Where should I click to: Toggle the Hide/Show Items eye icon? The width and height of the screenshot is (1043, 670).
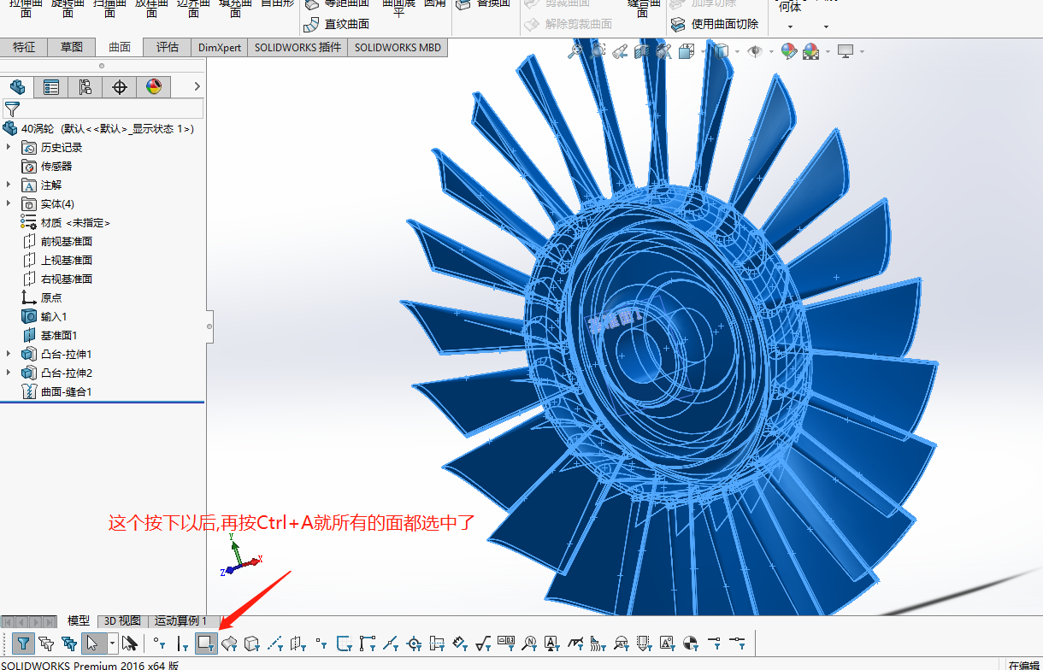[755, 51]
